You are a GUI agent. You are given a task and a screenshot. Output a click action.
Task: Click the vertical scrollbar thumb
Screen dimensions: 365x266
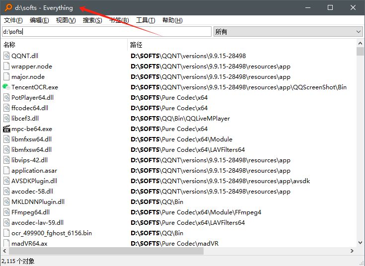[360, 52]
